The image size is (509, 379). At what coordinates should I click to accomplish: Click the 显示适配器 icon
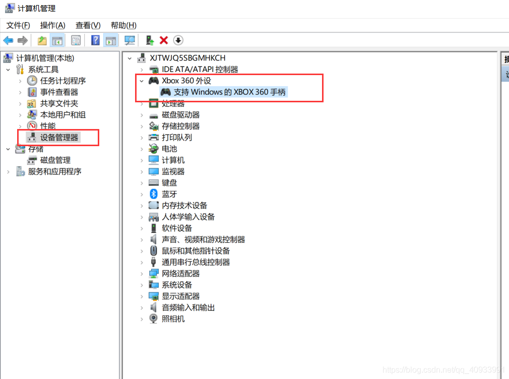154,296
